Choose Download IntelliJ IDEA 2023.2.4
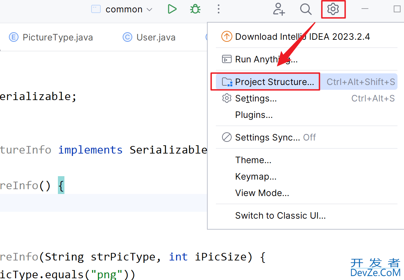 (x=306, y=37)
